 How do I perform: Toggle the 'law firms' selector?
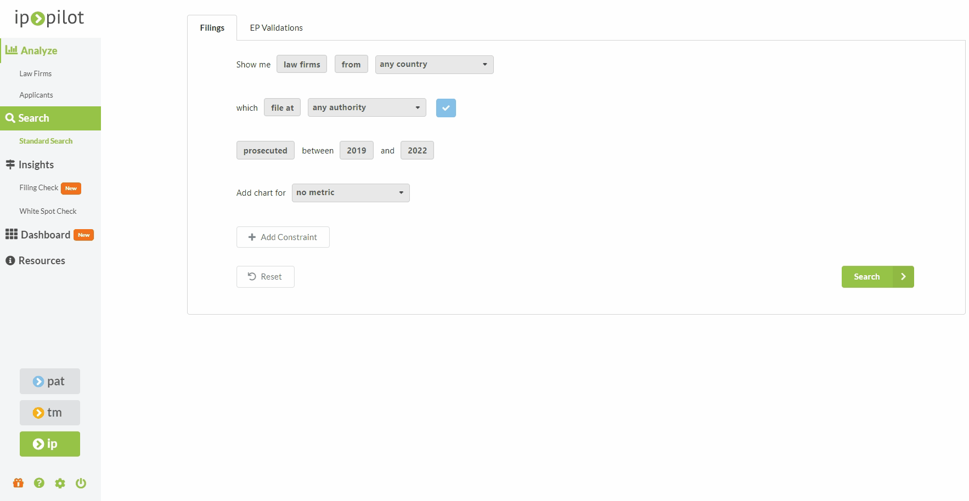pyautogui.click(x=301, y=65)
